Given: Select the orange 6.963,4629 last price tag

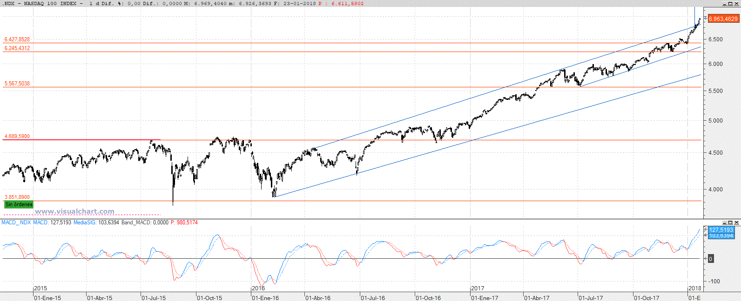Looking at the screenshot, I should pyautogui.click(x=723, y=19).
